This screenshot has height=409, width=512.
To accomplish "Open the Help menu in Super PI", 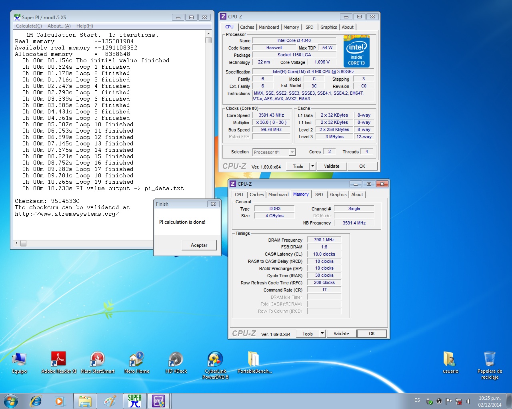I will pyautogui.click(x=84, y=26).
